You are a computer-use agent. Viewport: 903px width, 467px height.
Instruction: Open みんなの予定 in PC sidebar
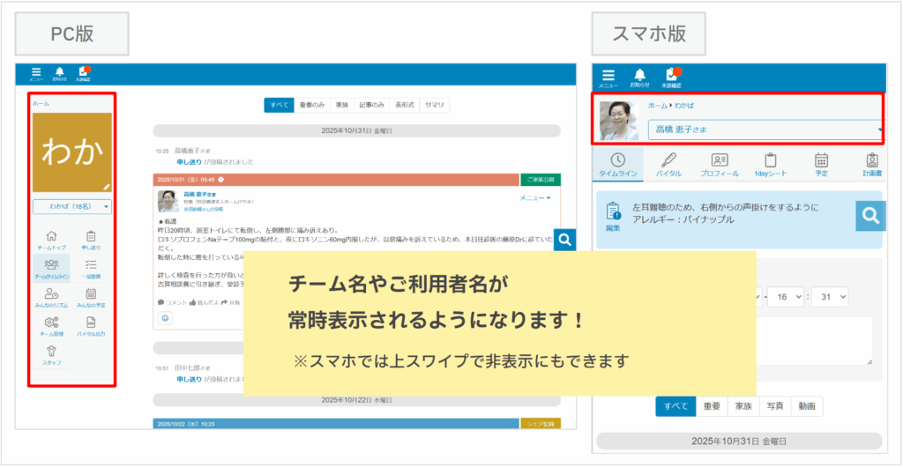[x=91, y=297]
